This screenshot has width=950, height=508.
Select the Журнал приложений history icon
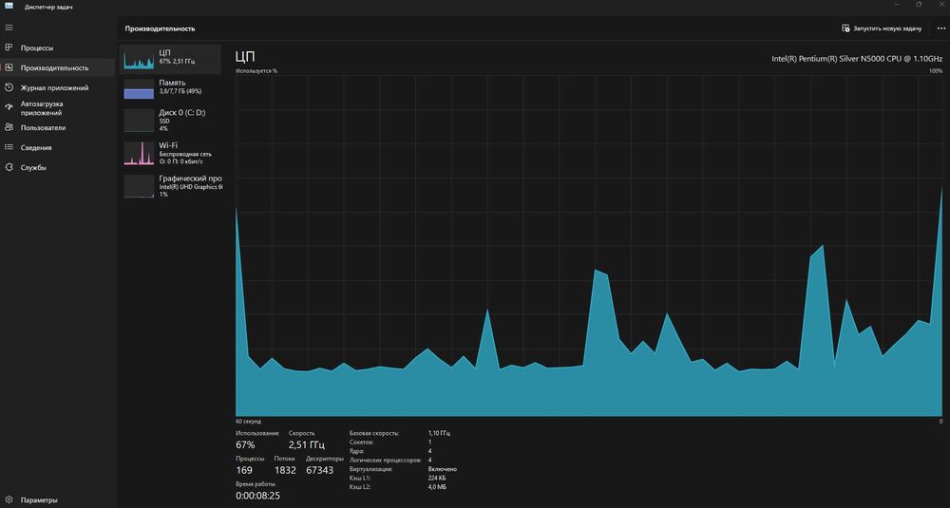coord(9,87)
